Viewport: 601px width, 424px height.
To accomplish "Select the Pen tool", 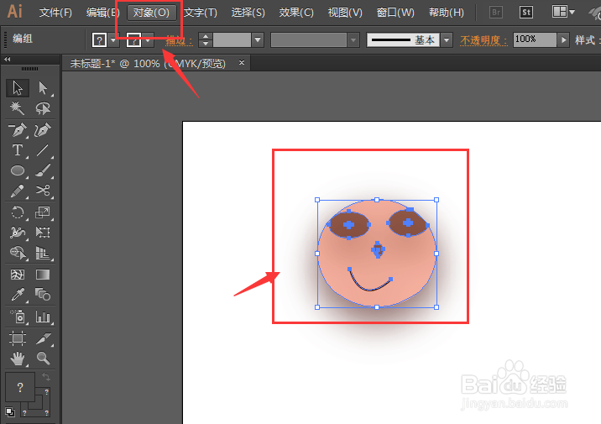I will pos(18,130).
